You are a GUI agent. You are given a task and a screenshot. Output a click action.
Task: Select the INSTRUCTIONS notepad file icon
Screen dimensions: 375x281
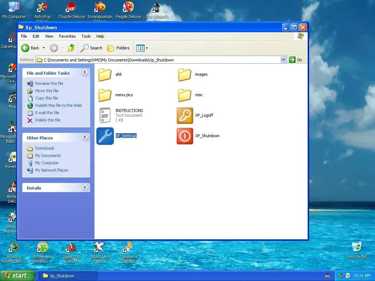[x=105, y=115]
